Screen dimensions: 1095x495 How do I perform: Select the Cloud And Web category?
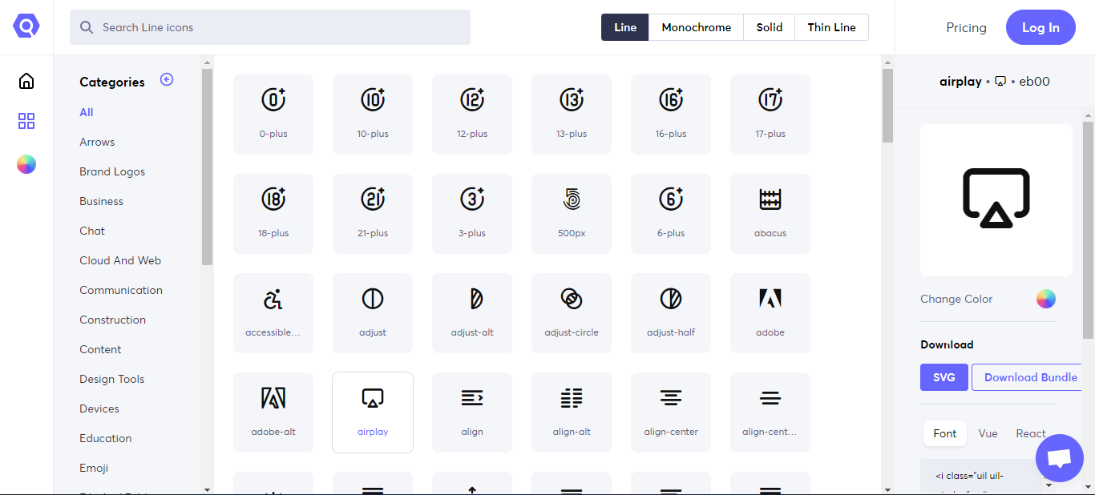[x=120, y=260]
